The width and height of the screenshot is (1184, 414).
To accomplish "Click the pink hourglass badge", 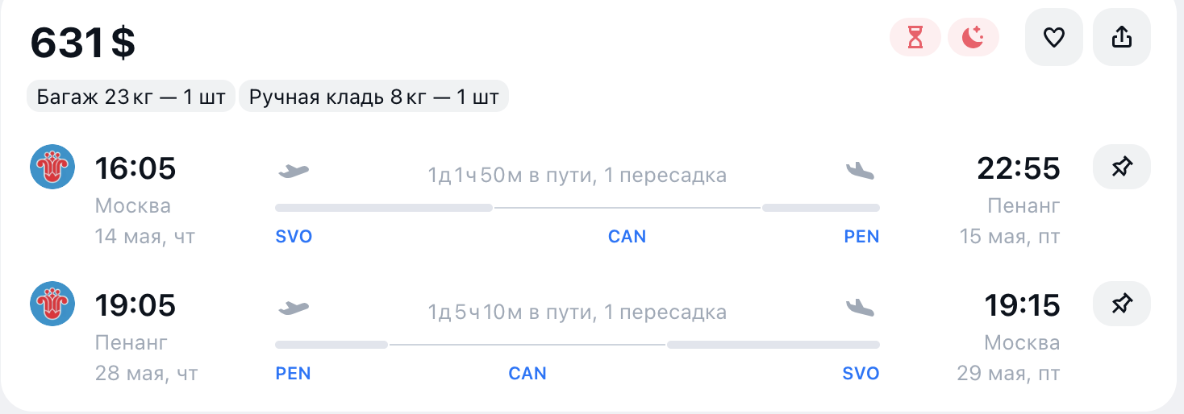I will [915, 37].
